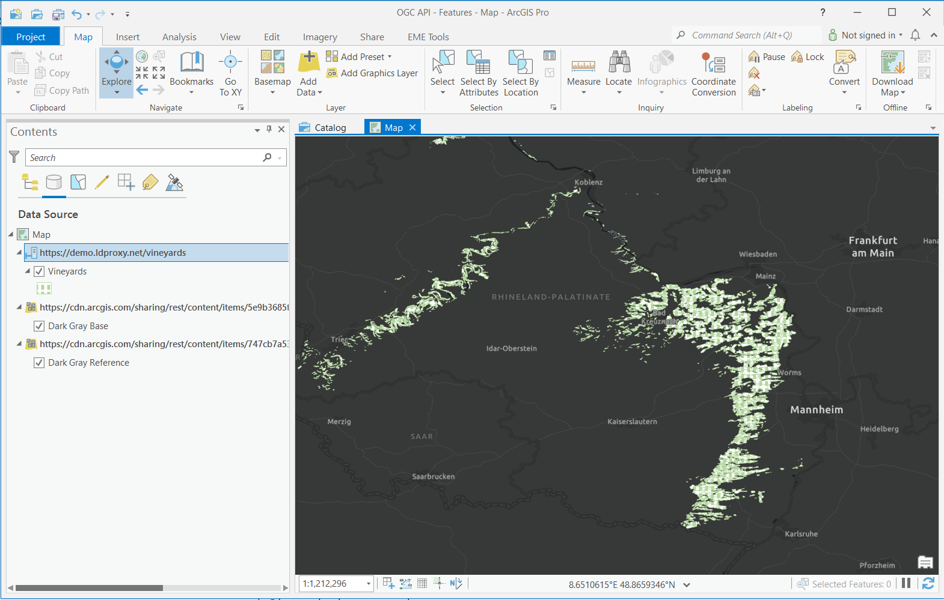This screenshot has width=944, height=600.
Task: Zoom to full extent globe icon
Action: click(142, 56)
